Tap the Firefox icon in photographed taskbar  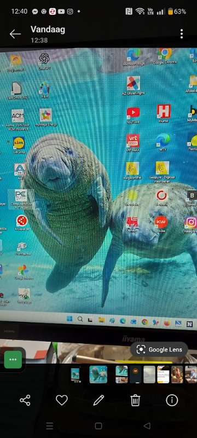click(167, 323)
